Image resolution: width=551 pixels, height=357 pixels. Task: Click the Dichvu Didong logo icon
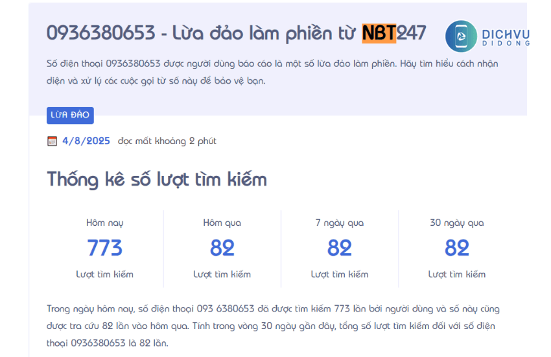(x=461, y=36)
